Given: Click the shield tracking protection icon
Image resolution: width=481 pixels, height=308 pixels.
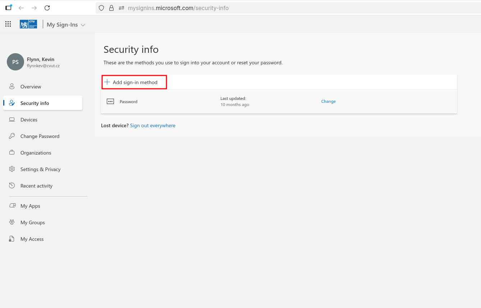Looking at the screenshot, I should [101, 8].
